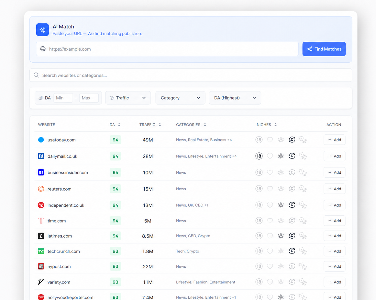
Task: Click the cannabis icon for hollywoodreporter.com
Action: [x=281, y=297]
